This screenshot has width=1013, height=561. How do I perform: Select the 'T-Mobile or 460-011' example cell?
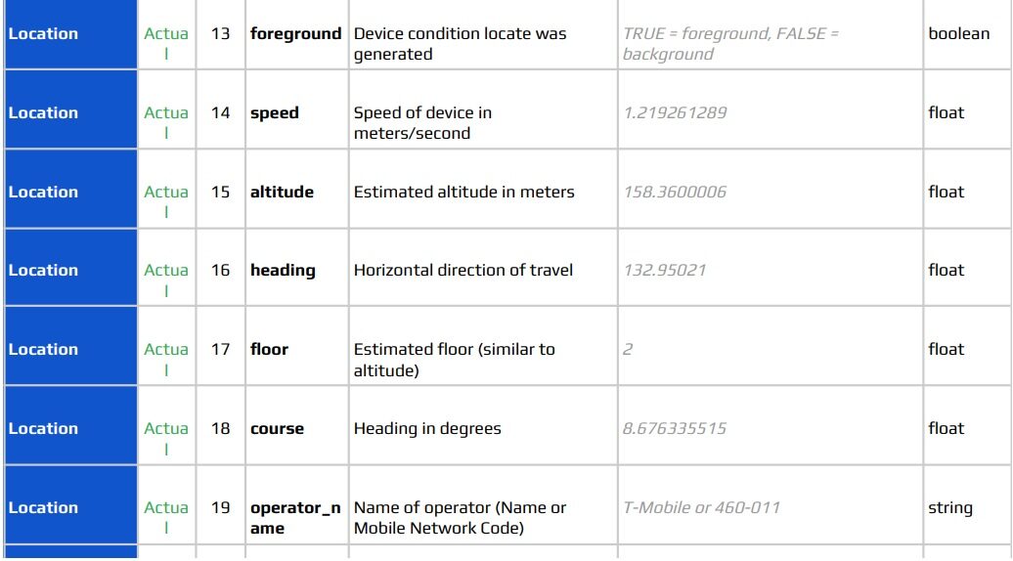771,505
